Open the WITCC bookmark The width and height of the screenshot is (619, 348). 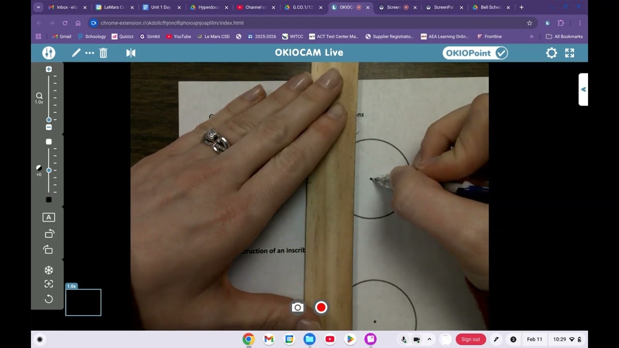point(293,36)
